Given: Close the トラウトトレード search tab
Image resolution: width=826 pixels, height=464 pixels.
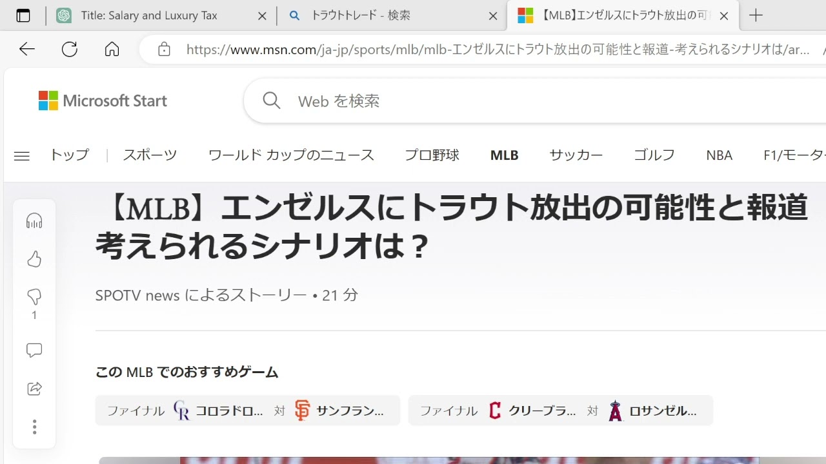Looking at the screenshot, I should pyautogui.click(x=493, y=16).
